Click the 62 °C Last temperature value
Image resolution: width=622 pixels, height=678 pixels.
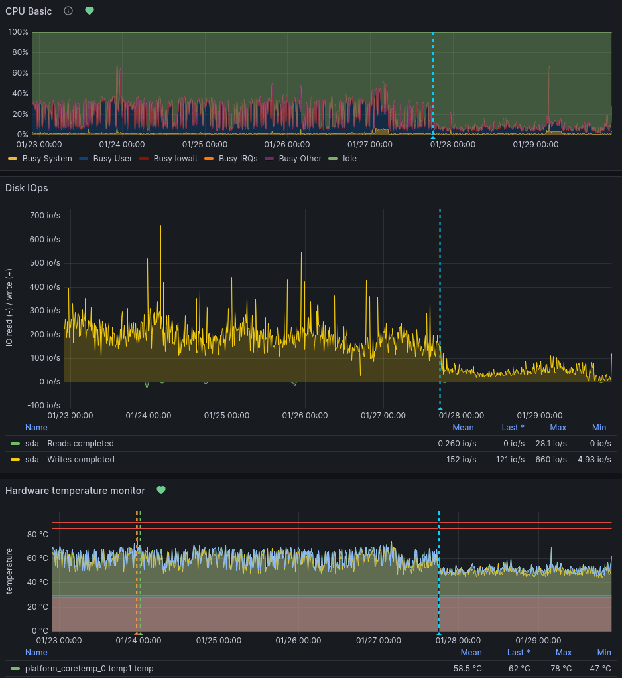point(519,669)
